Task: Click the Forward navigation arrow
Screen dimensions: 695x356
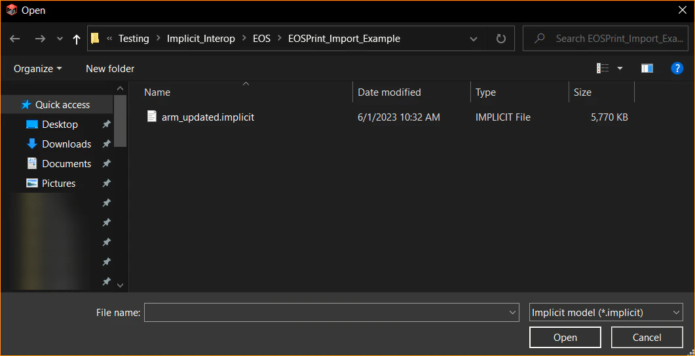Action: [41, 39]
